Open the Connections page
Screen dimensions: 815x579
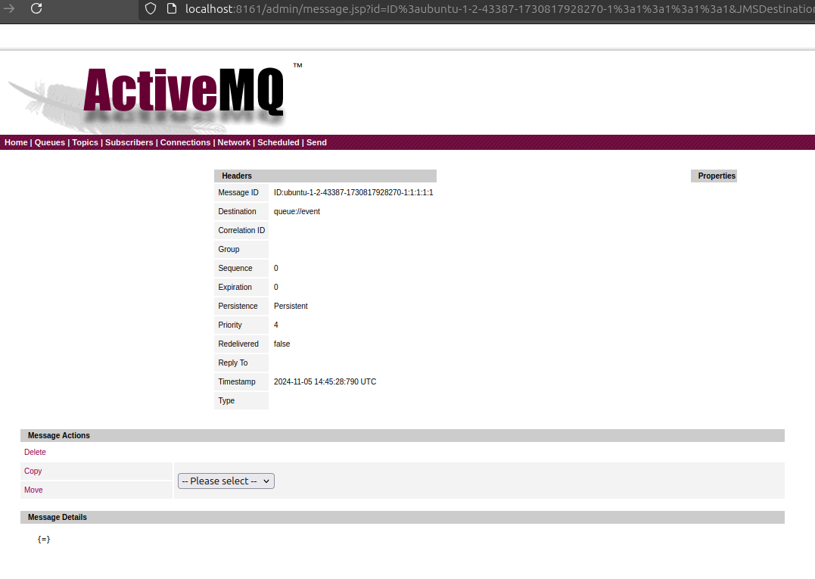pyautogui.click(x=185, y=142)
